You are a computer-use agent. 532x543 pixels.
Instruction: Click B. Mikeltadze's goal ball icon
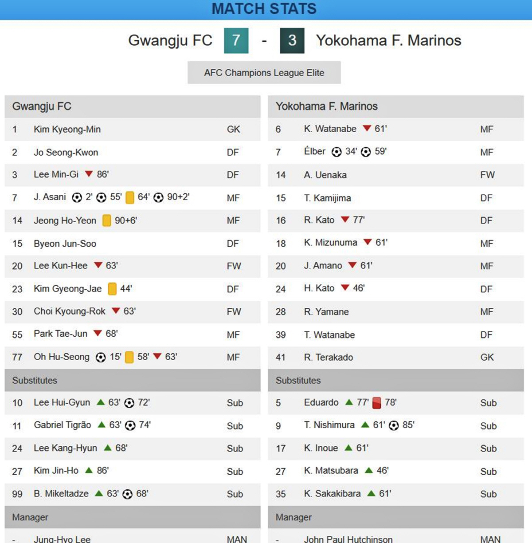click(x=127, y=494)
